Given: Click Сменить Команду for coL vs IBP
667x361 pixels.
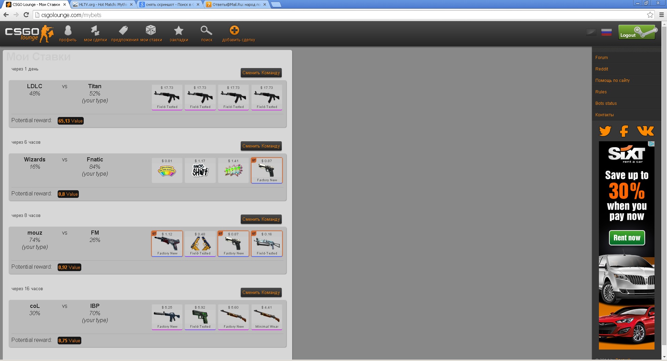Looking at the screenshot, I should tap(261, 293).
